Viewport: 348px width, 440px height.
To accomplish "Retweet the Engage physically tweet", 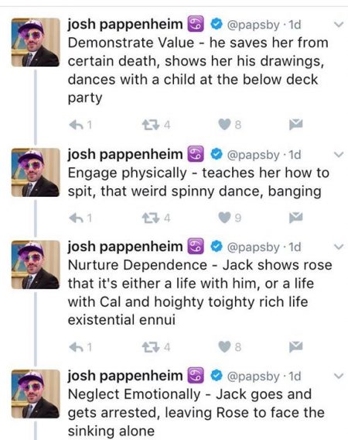I will (x=151, y=218).
